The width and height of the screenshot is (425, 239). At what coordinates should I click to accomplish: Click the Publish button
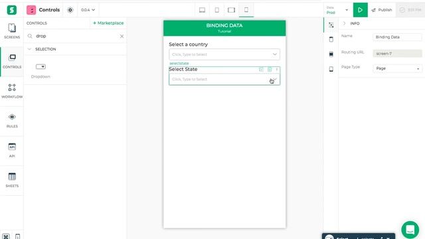click(x=382, y=10)
